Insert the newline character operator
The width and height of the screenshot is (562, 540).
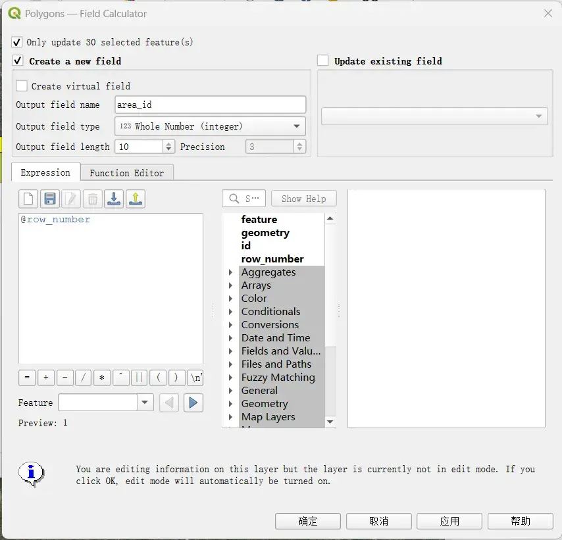[195, 378]
